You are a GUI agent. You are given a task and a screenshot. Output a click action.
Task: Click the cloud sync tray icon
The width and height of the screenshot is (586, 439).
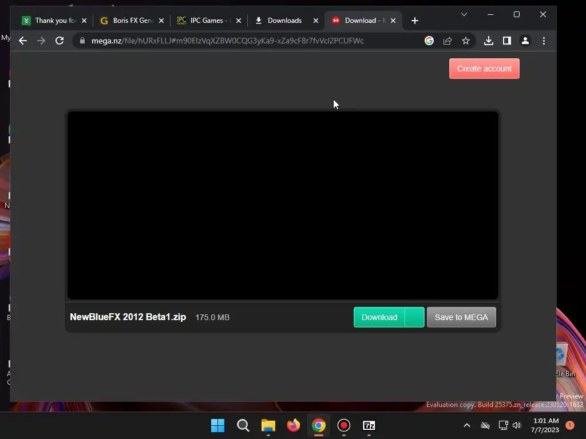pyautogui.click(x=485, y=425)
